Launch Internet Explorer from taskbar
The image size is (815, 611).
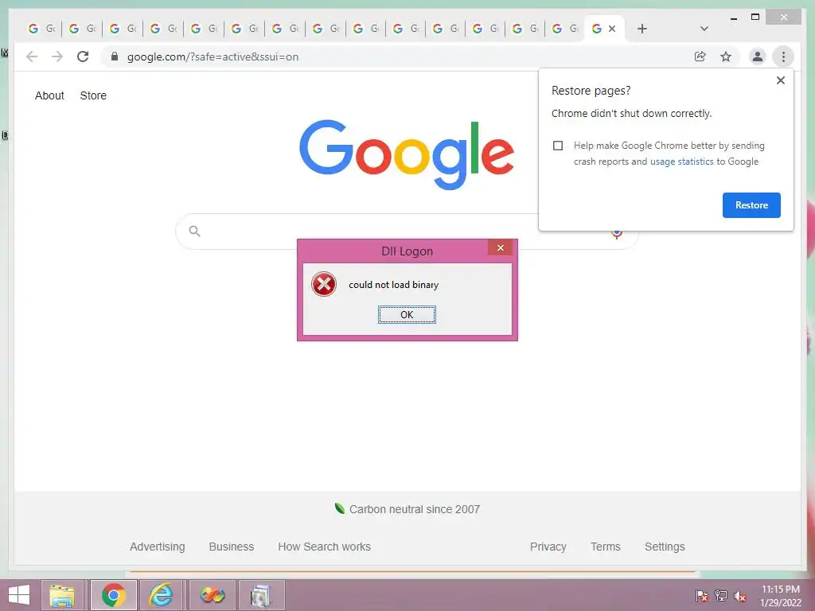point(161,595)
